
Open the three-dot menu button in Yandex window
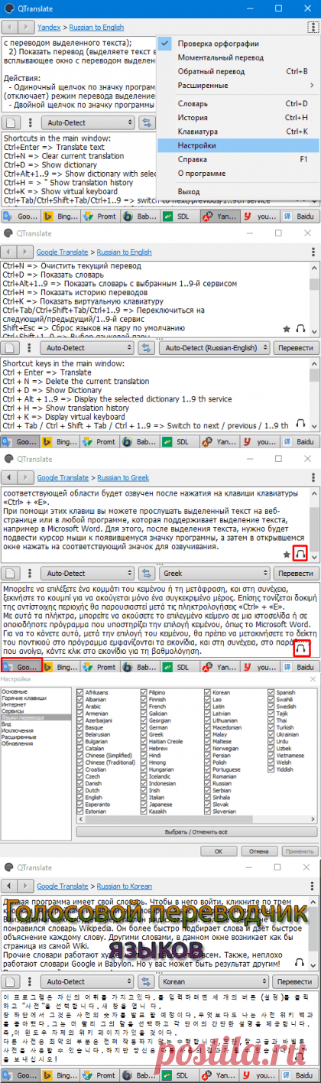pos(312,26)
